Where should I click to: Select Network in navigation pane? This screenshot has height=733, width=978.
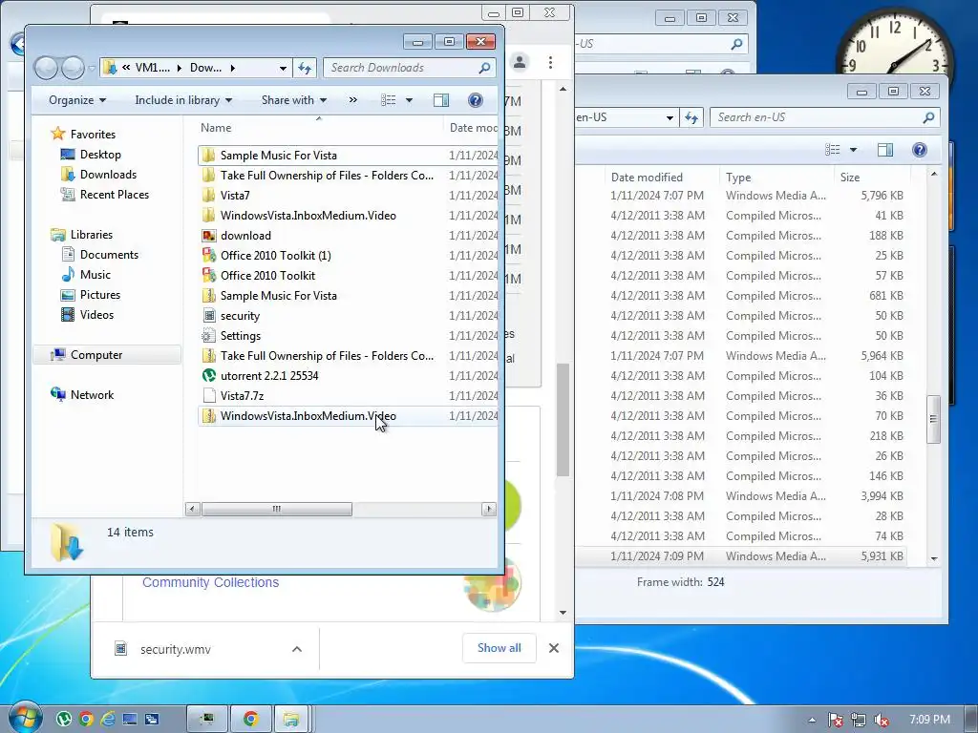(x=92, y=394)
